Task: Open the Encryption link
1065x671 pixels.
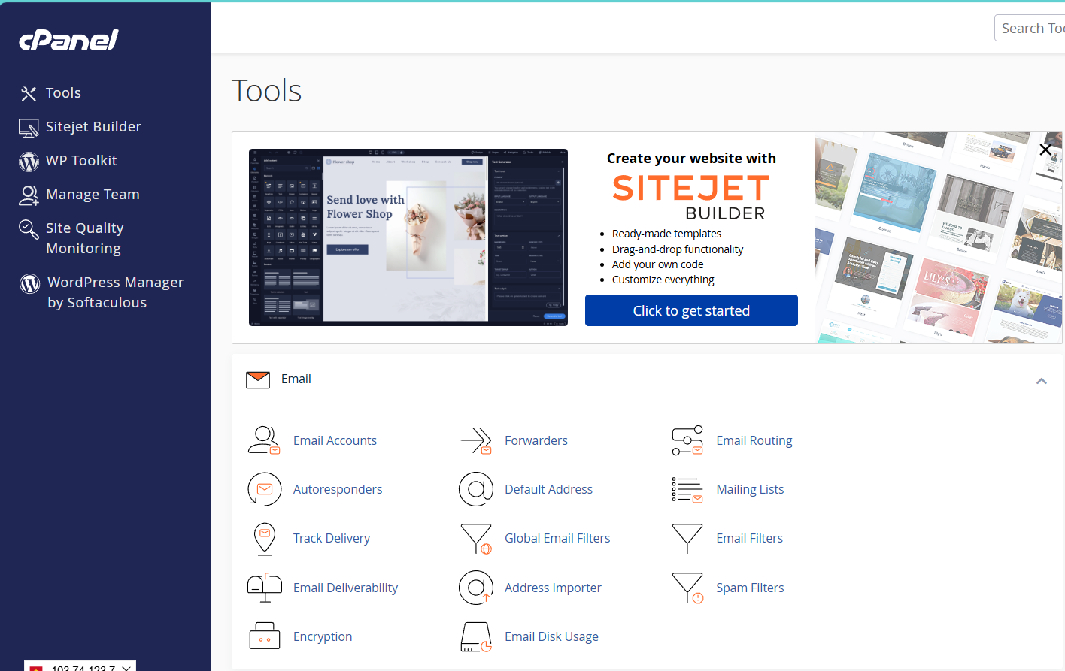Action: click(x=323, y=636)
